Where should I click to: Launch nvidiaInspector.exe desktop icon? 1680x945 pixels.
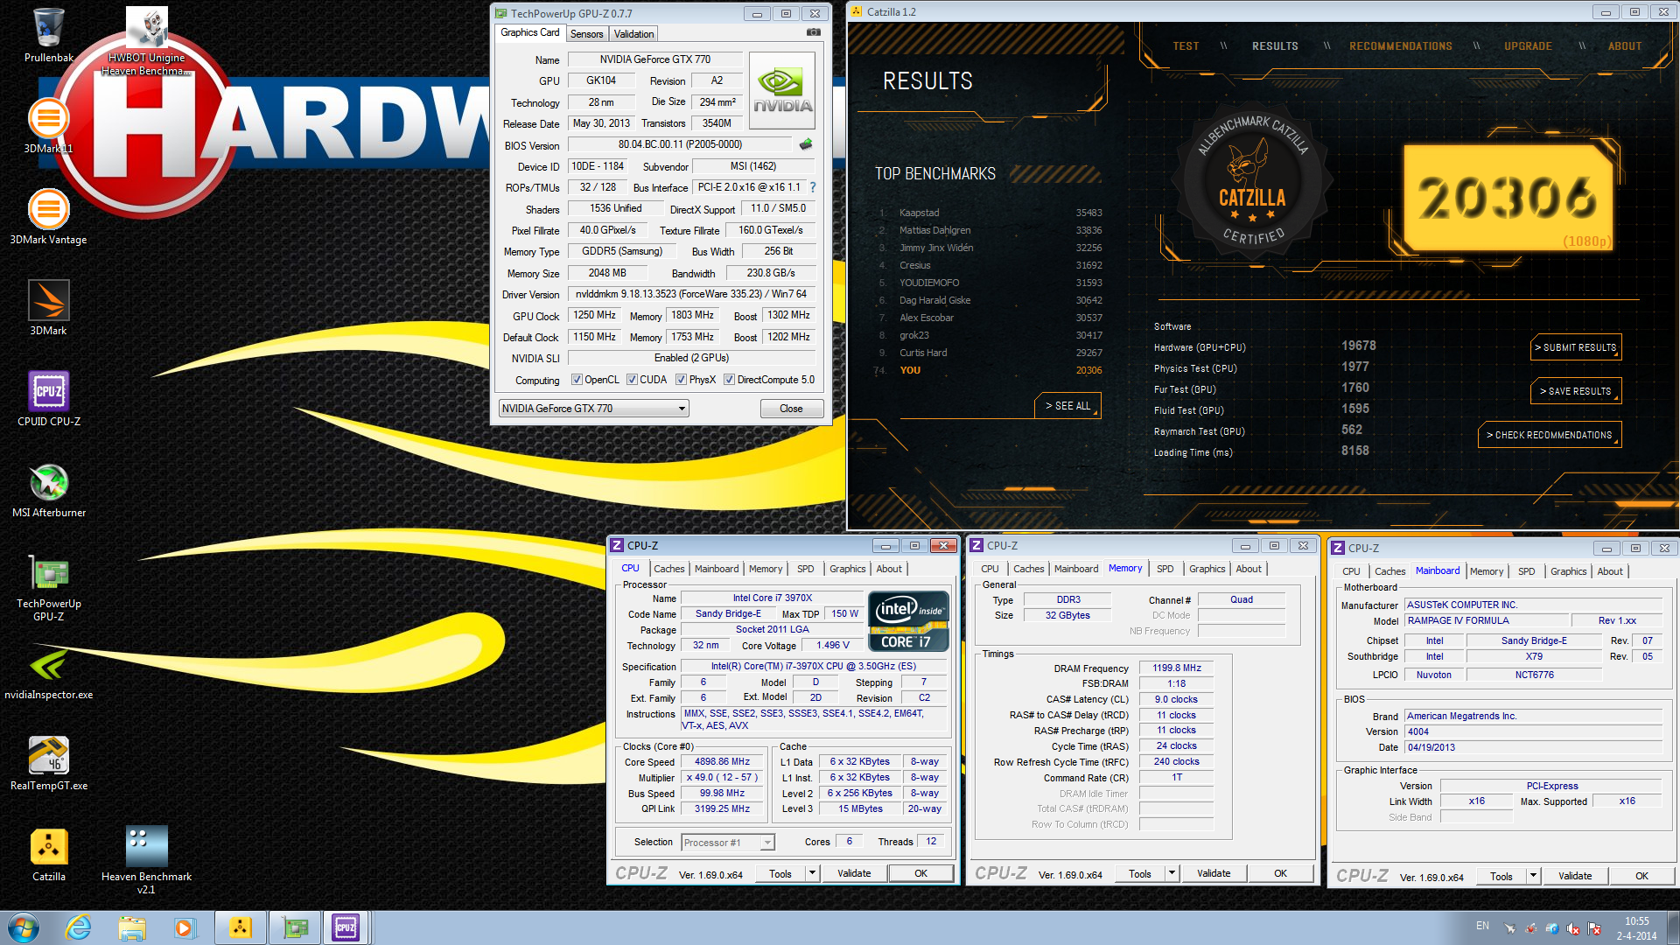[x=48, y=672]
